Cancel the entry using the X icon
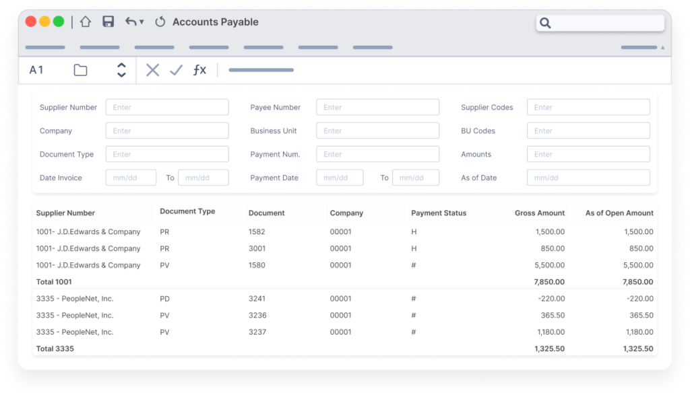The width and height of the screenshot is (690, 397). (x=152, y=69)
